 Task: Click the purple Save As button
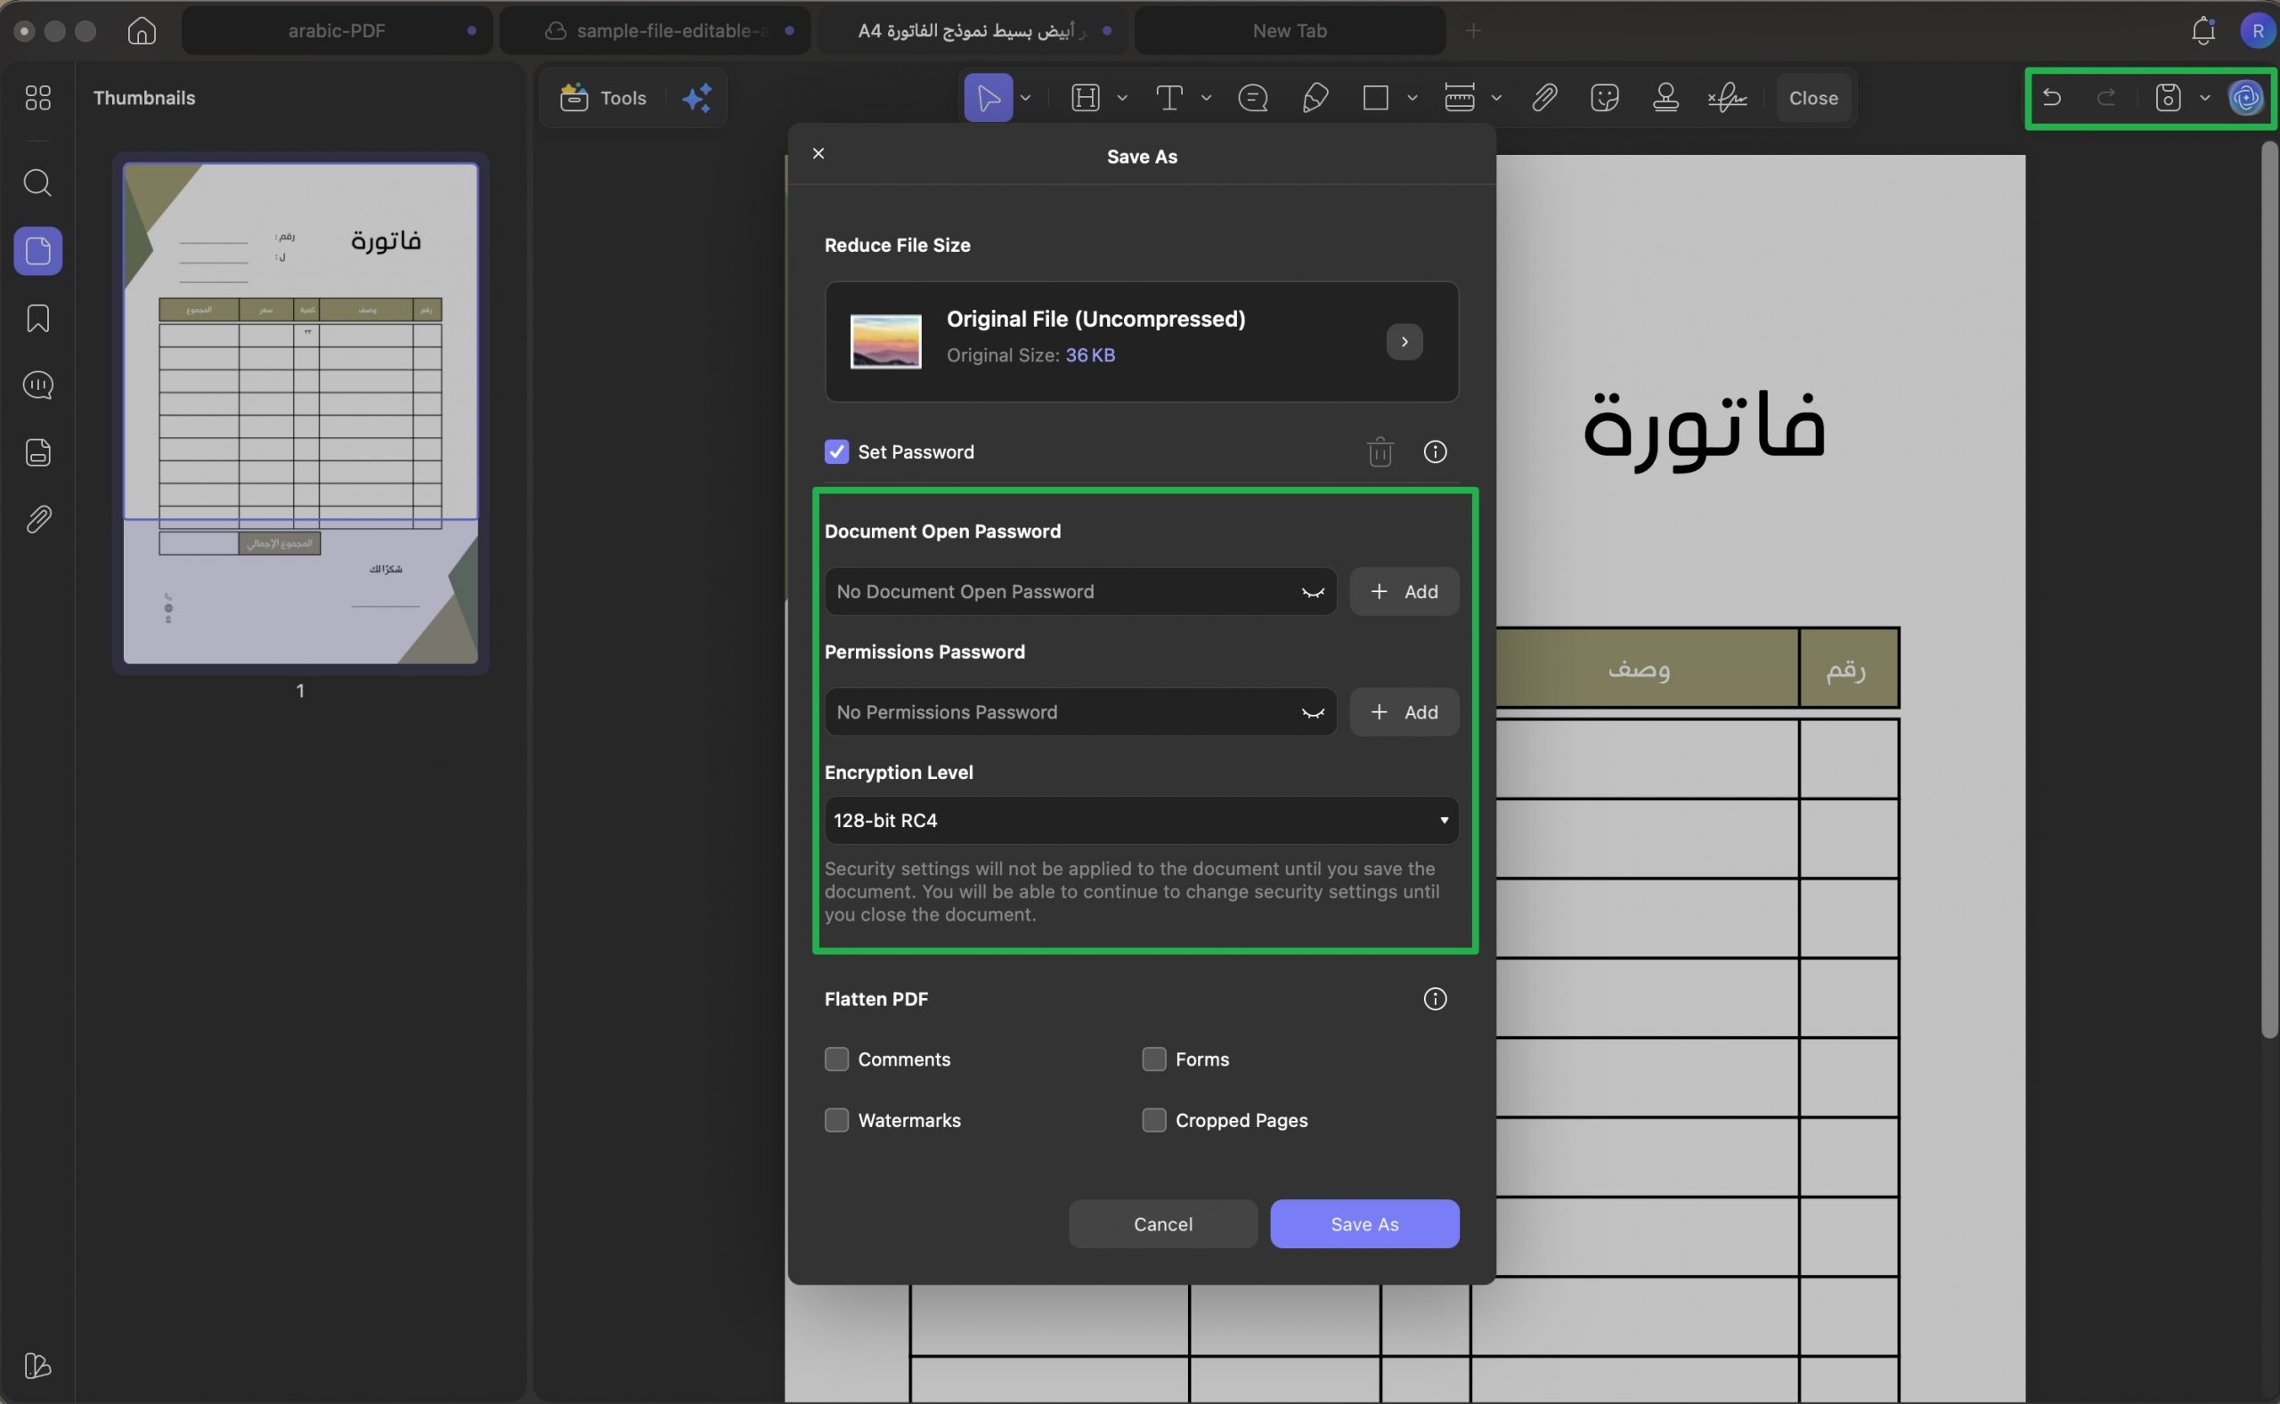point(1364,1224)
